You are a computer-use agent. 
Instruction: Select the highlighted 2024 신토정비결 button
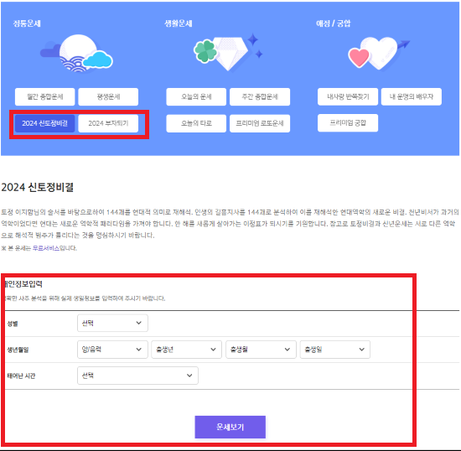pos(45,123)
